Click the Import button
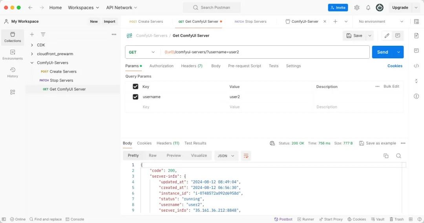 coord(110,22)
